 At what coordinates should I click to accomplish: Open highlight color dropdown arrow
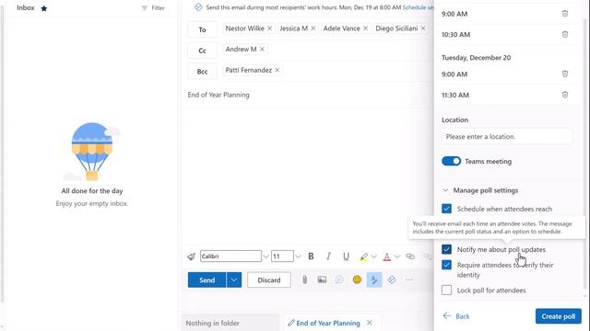pos(374,257)
